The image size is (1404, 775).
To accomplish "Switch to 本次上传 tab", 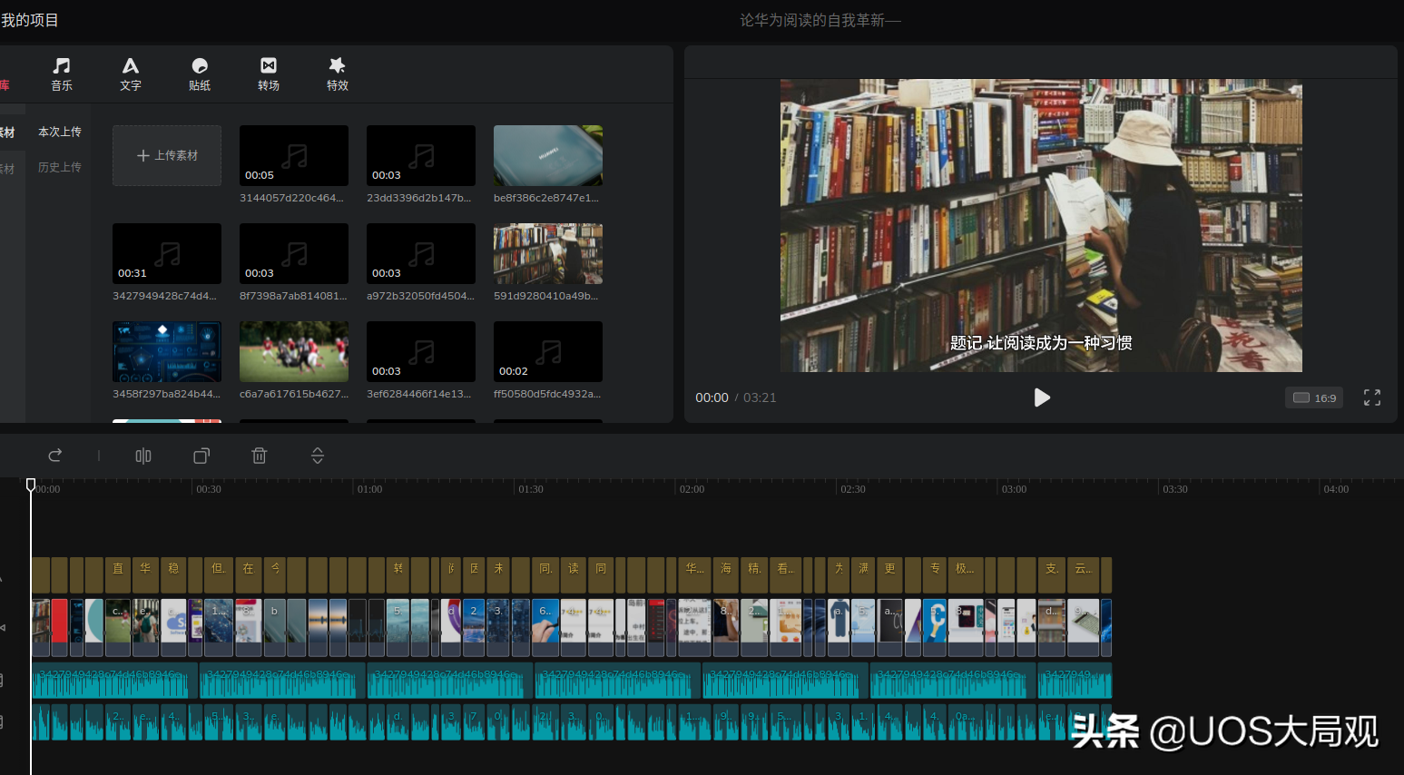I will pyautogui.click(x=60, y=132).
